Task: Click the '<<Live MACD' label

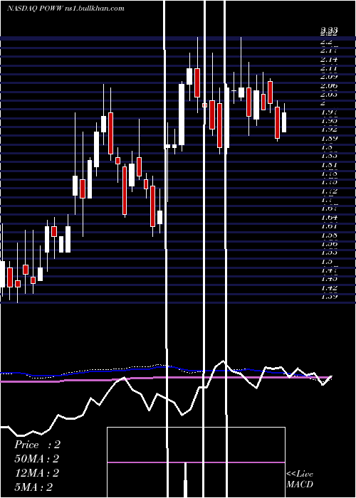Action: [x=300, y=479]
